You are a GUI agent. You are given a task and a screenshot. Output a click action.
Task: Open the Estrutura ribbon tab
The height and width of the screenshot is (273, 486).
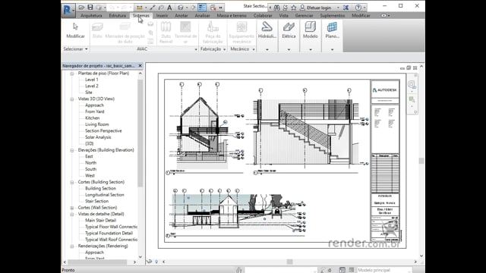pos(118,15)
